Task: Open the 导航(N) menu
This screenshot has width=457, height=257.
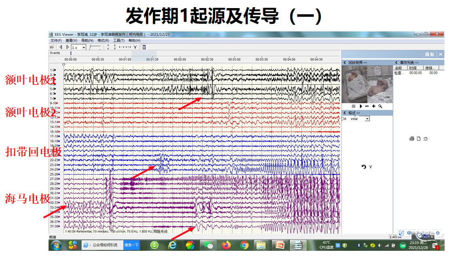Action: point(87,40)
